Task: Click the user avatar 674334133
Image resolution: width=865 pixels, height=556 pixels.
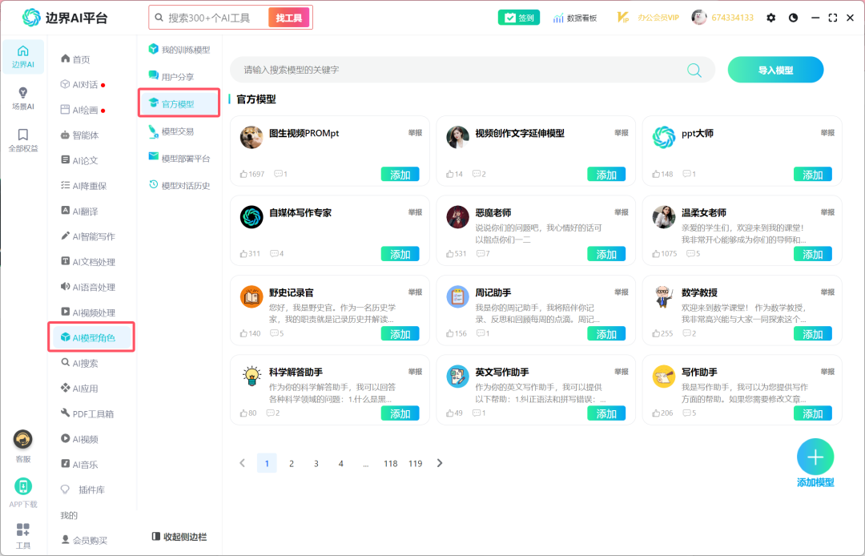Action: point(699,17)
